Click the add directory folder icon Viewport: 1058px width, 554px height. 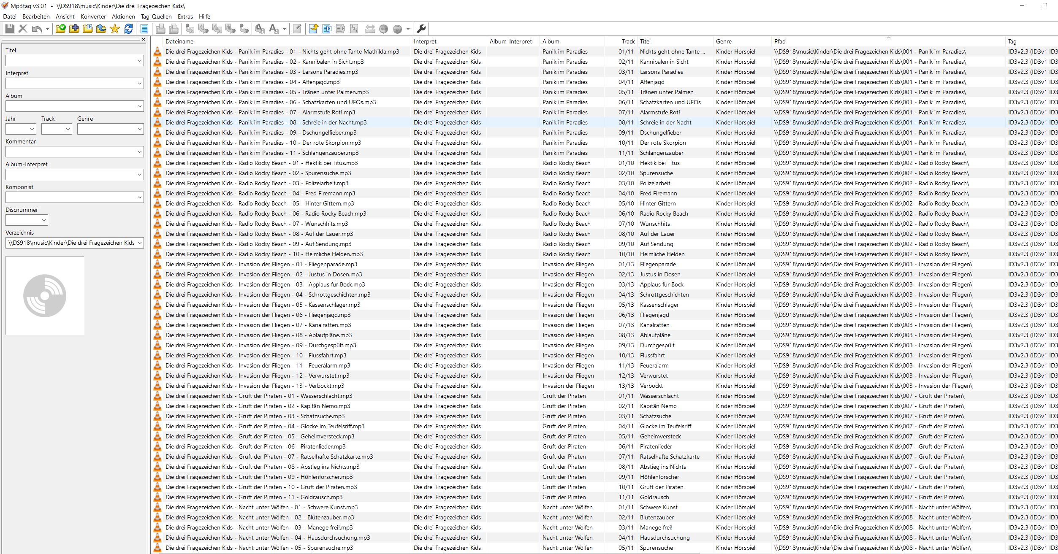point(74,29)
